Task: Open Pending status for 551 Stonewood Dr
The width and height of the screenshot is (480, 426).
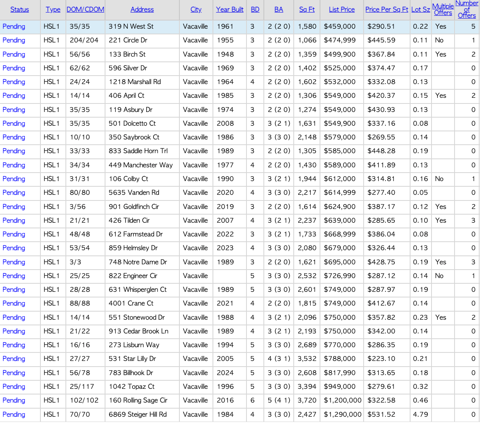Action: [14, 318]
